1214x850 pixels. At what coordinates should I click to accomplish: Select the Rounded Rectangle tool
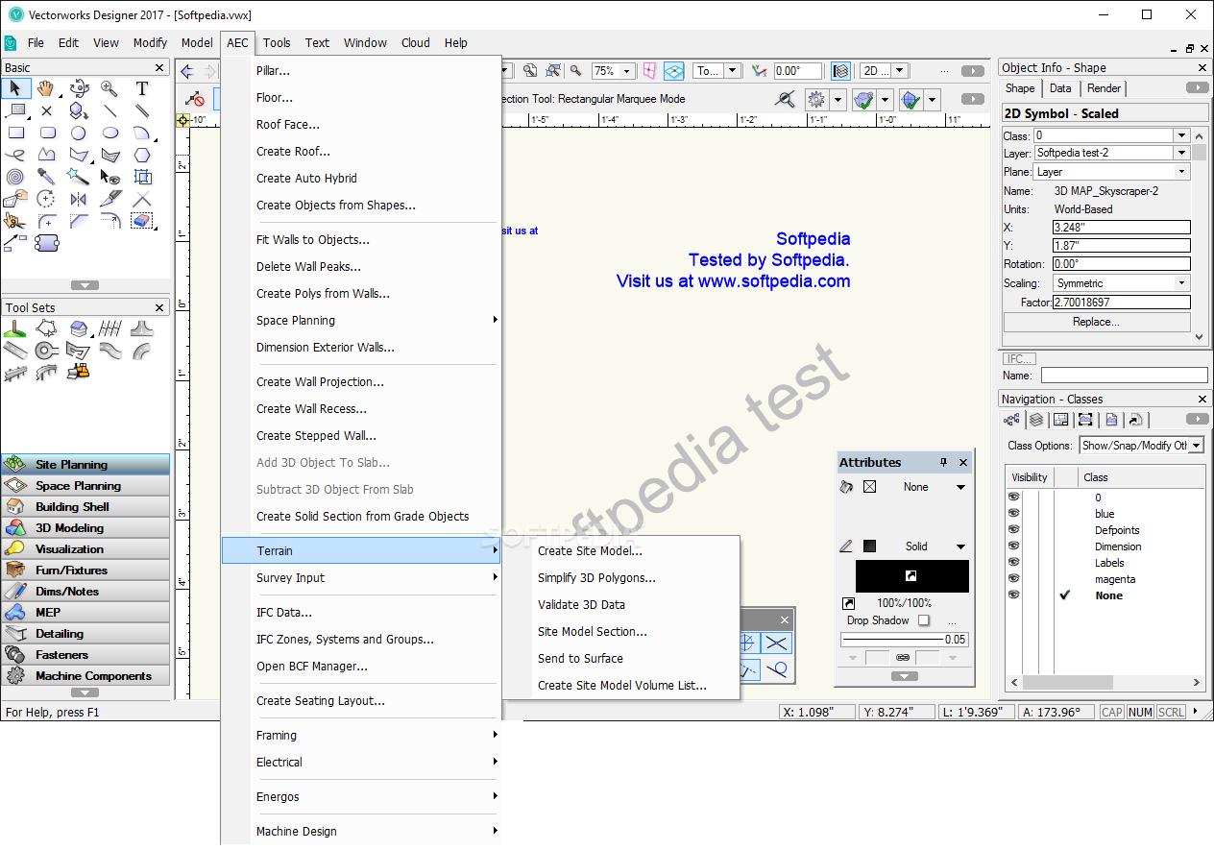coord(47,133)
